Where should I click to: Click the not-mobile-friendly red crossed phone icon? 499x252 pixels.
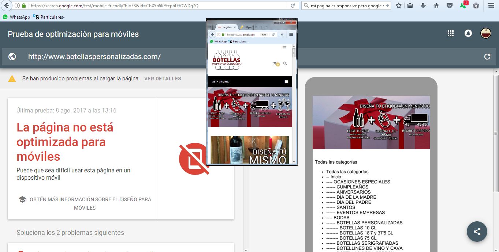(194, 159)
